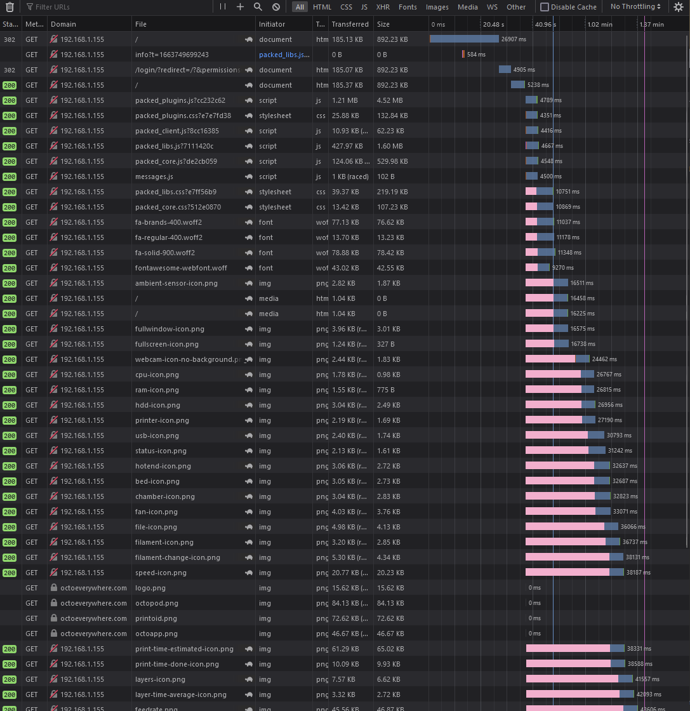Open the No Throttling dropdown

635,6
